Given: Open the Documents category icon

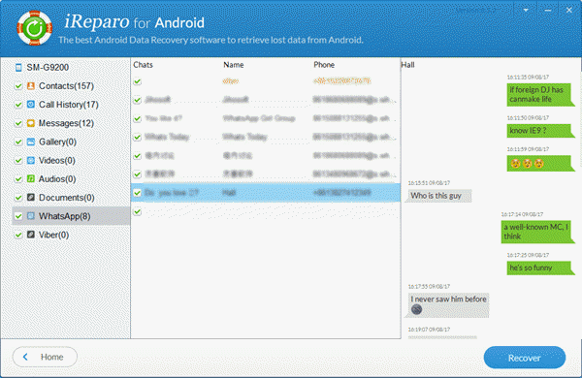Looking at the screenshot, I should (x=31, y=198).
